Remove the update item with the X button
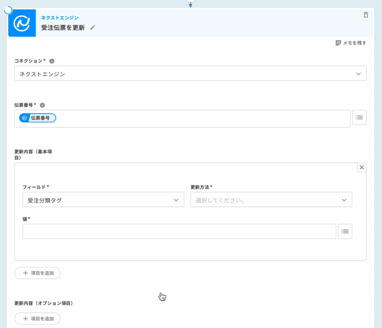382x328 pixels. (x=362, y=167)
